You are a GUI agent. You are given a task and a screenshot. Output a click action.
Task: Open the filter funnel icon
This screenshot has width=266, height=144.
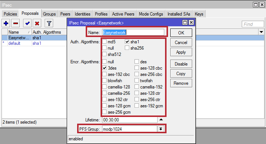click(x=49, y=23)
